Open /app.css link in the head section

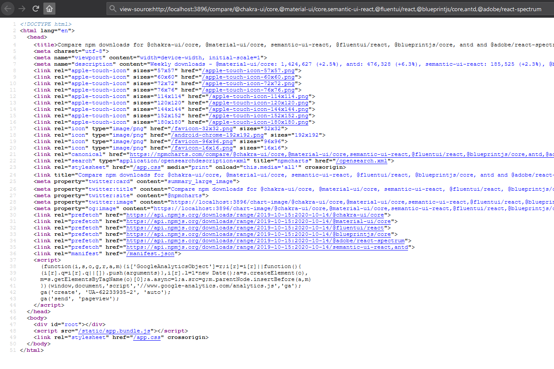tap(147, 167)
